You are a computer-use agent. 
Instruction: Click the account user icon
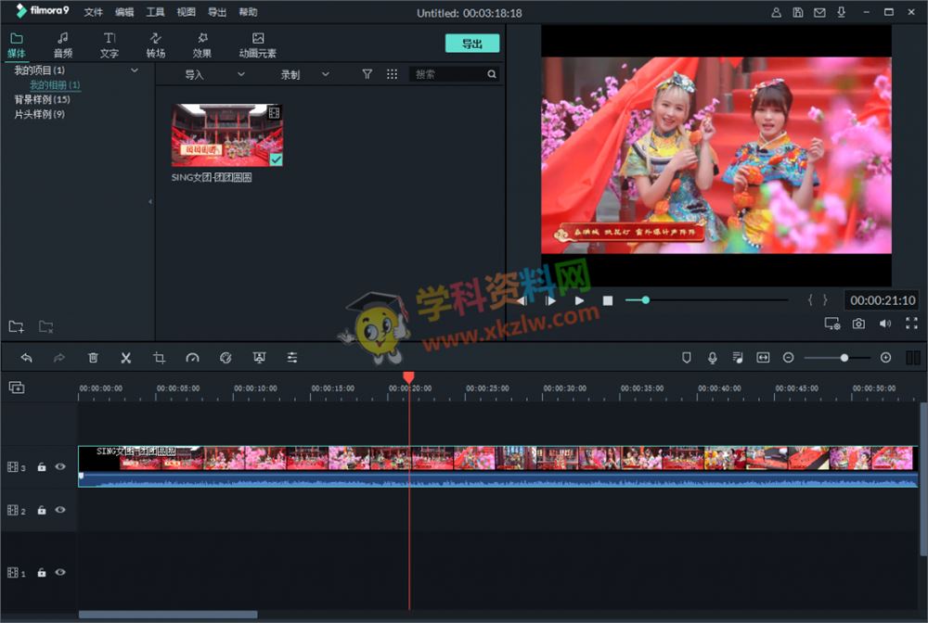click(x=776, y=12)
